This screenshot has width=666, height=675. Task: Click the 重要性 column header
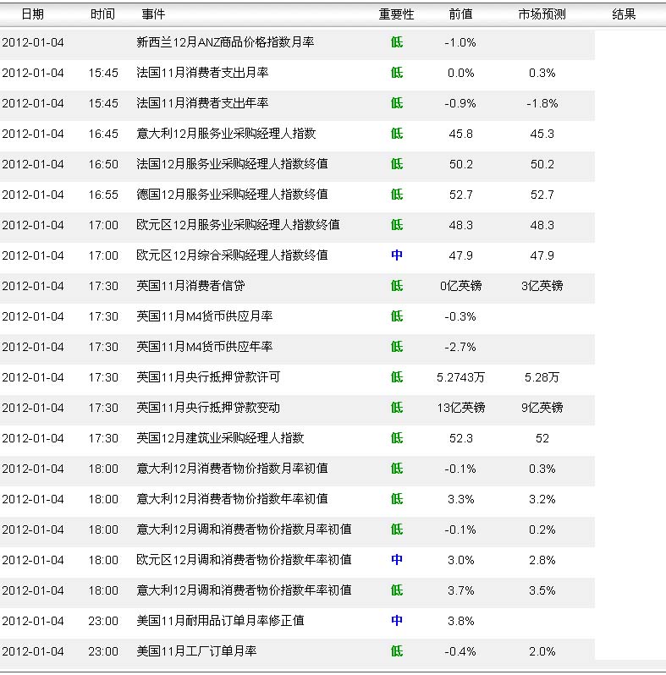click(x=396, y=14)
